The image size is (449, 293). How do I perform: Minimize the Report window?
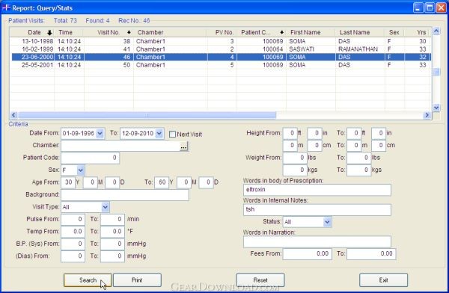pyautogui.click(x=418, y=7)
